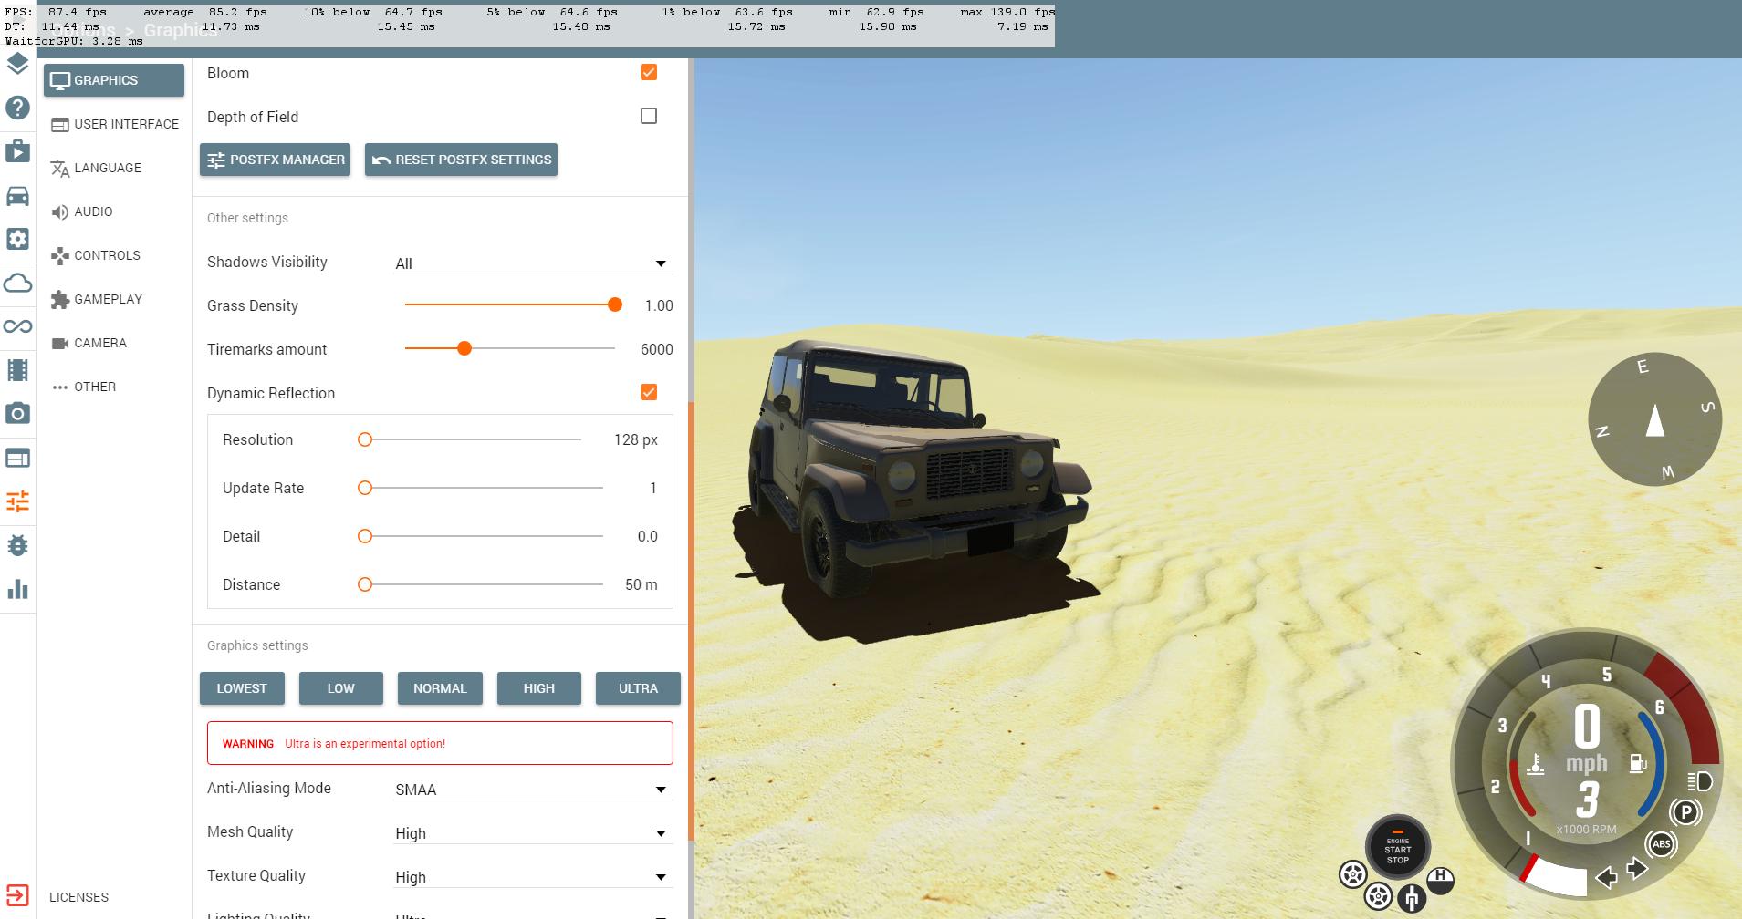Open the PostFX Manager
The width and height of the screenshot is (1742, 919).
point(275,160)
